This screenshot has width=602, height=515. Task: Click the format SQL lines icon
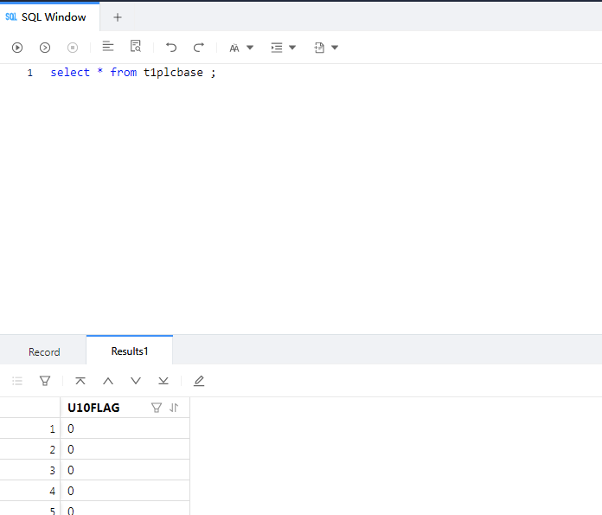(108, 47)
